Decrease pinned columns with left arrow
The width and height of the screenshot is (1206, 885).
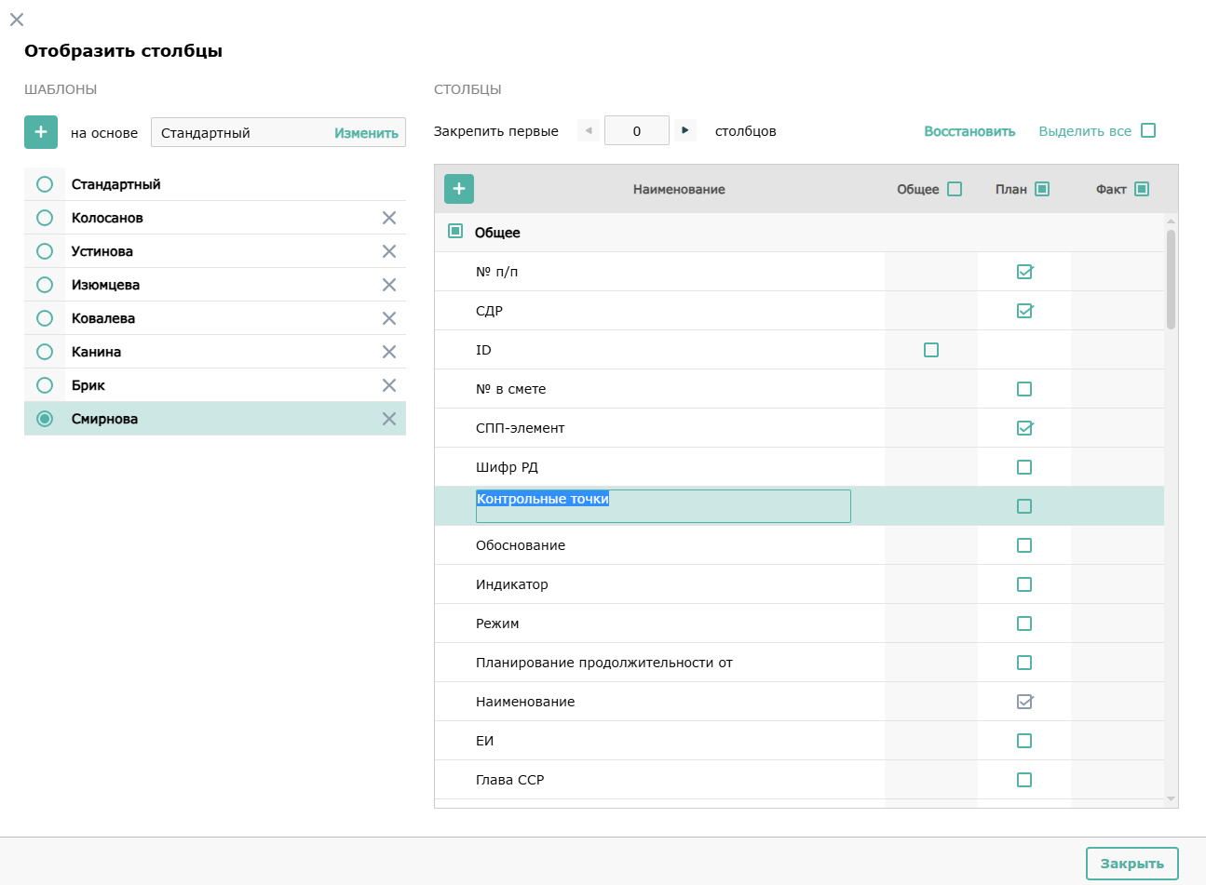click(589, 130)
